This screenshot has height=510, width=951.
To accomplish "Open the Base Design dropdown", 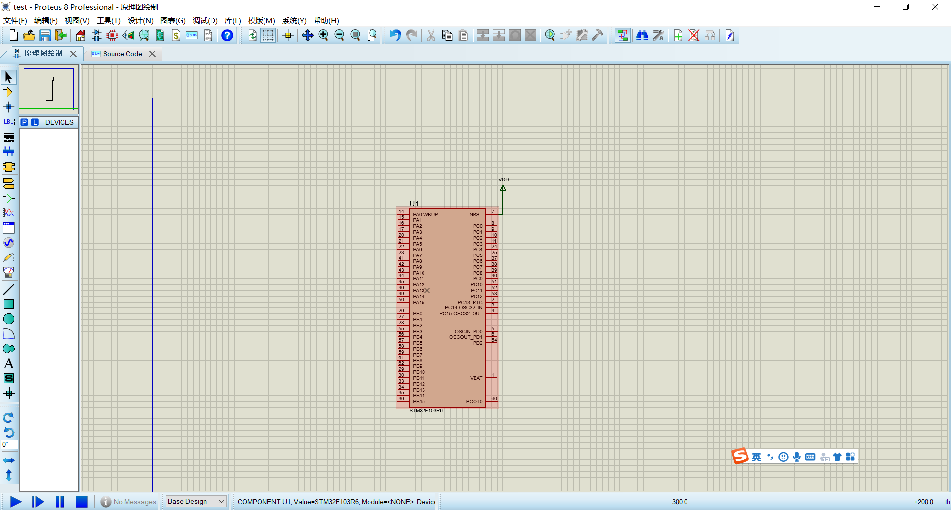I will pos(196,501).
